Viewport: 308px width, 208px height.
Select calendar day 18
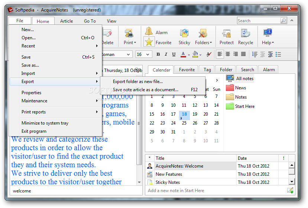(x=184, y=115)
